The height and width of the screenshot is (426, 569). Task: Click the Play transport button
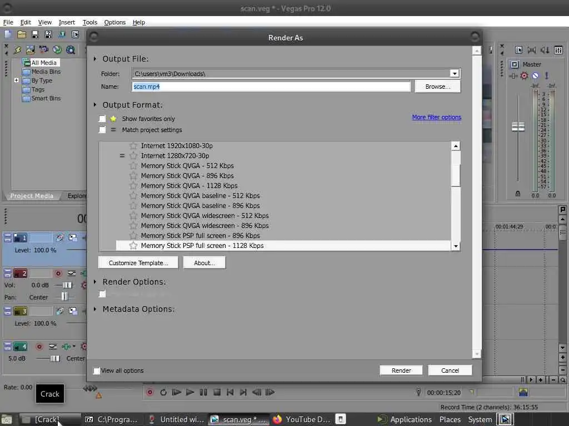[190, 392]
